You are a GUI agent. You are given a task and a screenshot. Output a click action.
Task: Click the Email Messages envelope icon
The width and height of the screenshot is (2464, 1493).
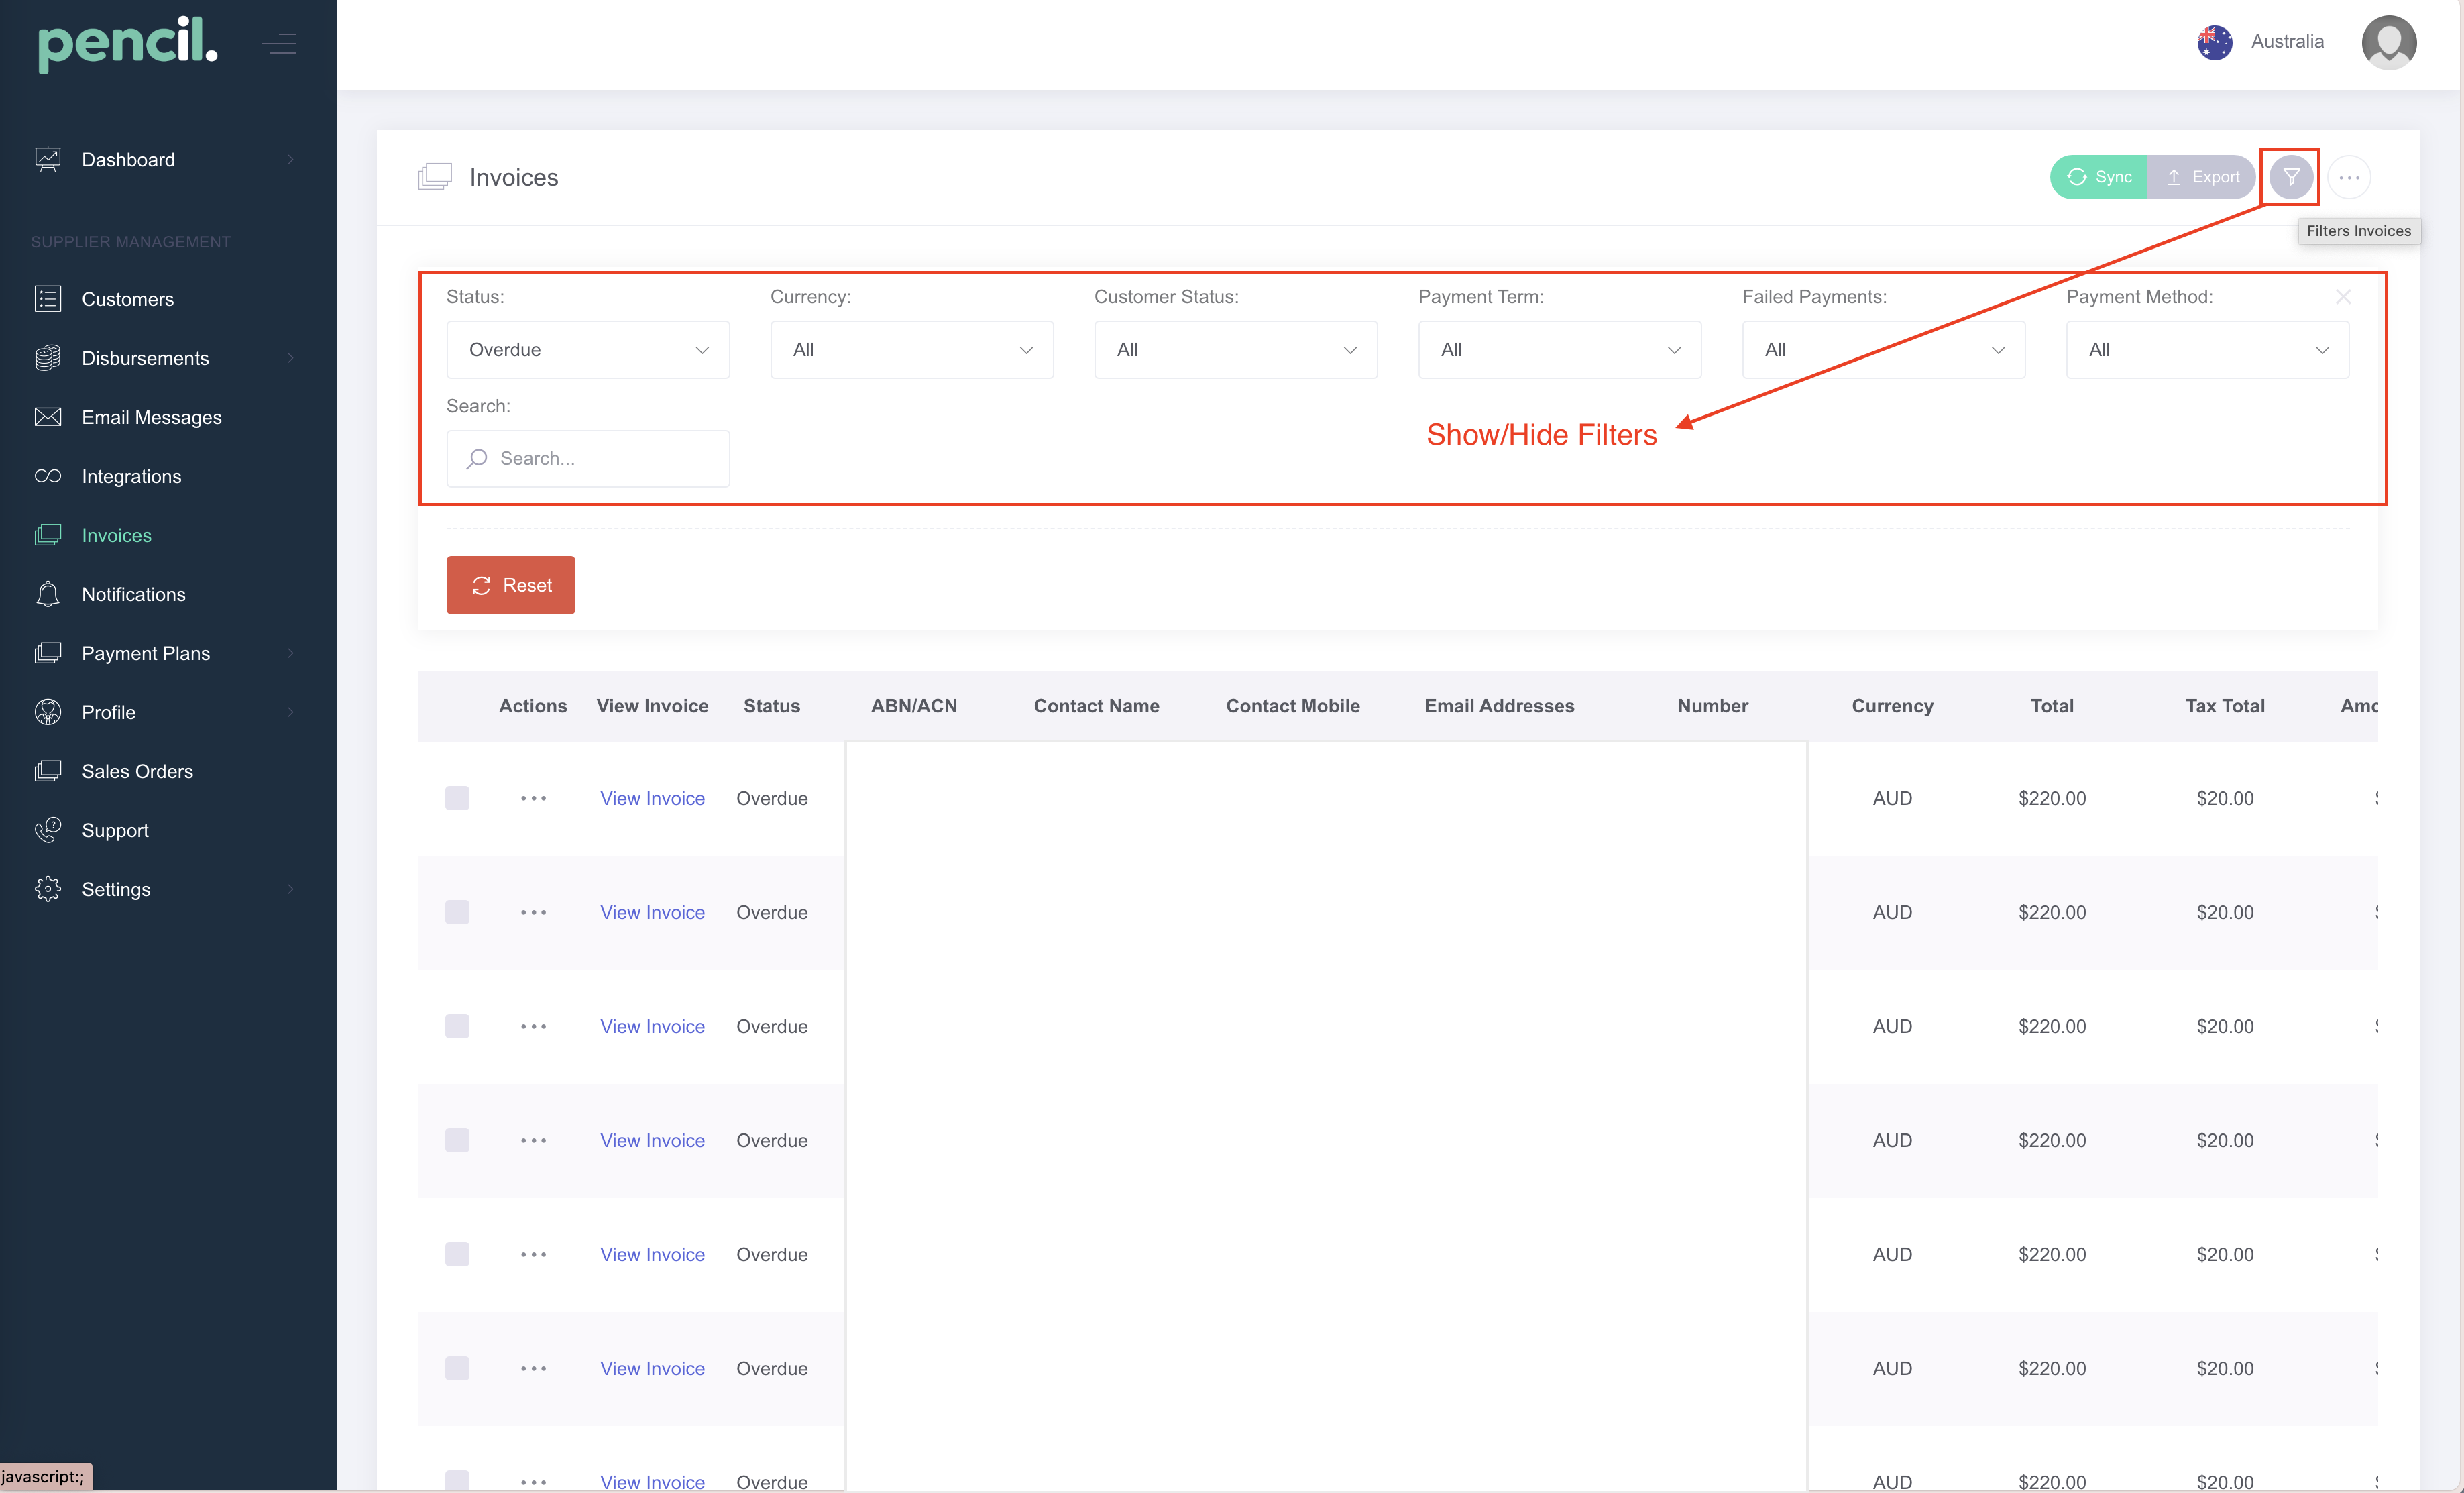(48, 417)
